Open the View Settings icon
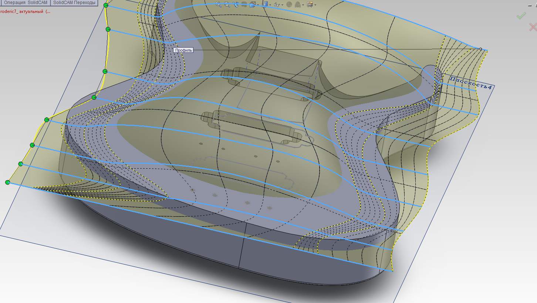Screen dimensions: 537x303 (310, 4)
